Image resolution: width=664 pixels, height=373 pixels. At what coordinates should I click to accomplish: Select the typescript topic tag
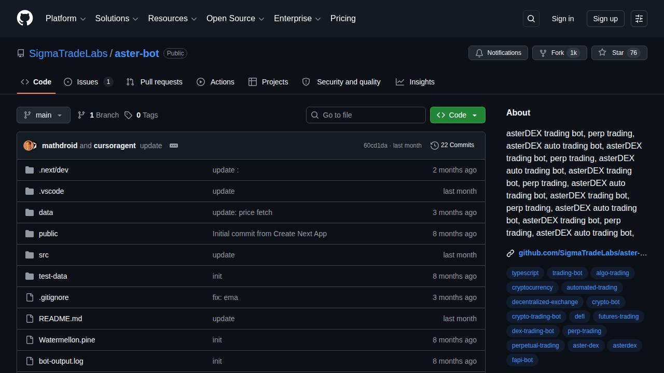pos(525,273)
